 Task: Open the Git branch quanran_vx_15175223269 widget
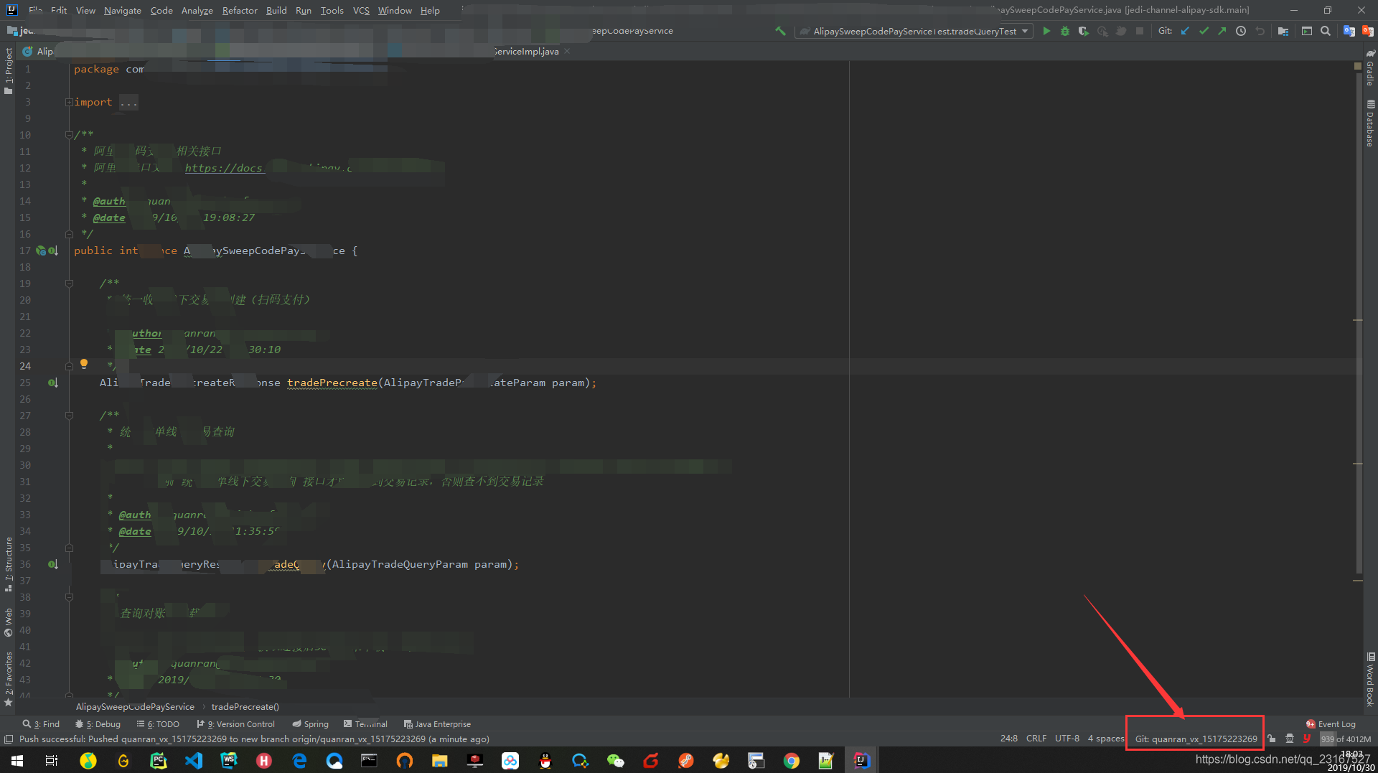1196,739
